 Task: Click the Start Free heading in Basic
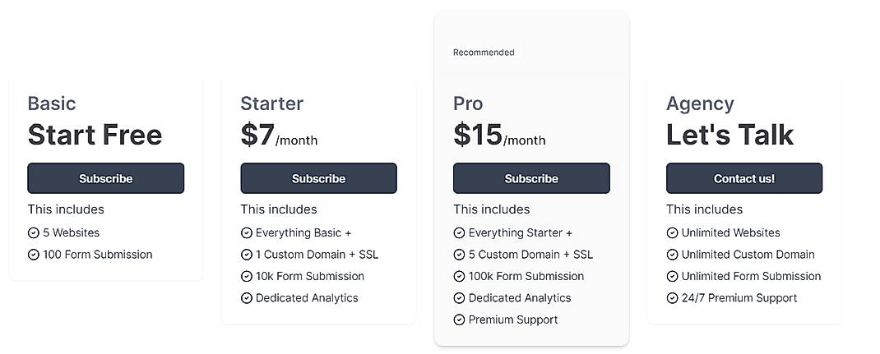[x=95, y=135]
